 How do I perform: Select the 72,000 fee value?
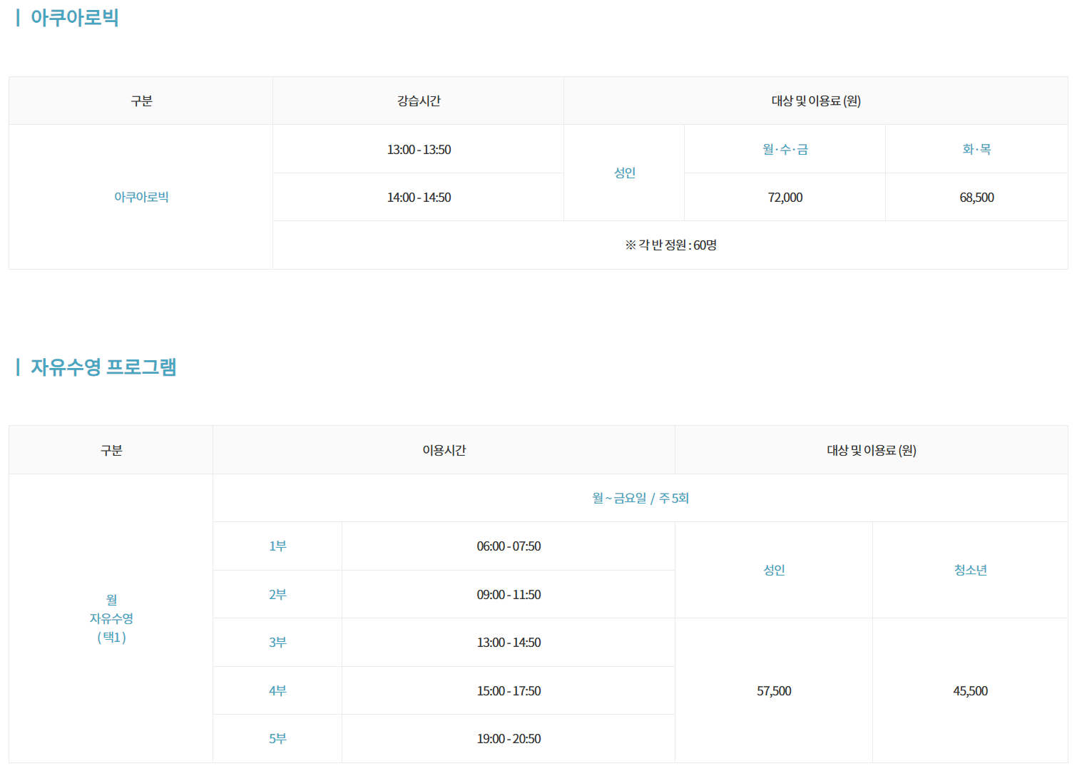(x=785, y=198)
